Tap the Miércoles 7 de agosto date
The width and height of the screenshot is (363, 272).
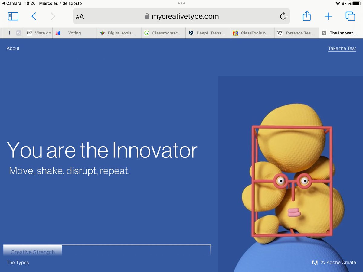point(60,3)
